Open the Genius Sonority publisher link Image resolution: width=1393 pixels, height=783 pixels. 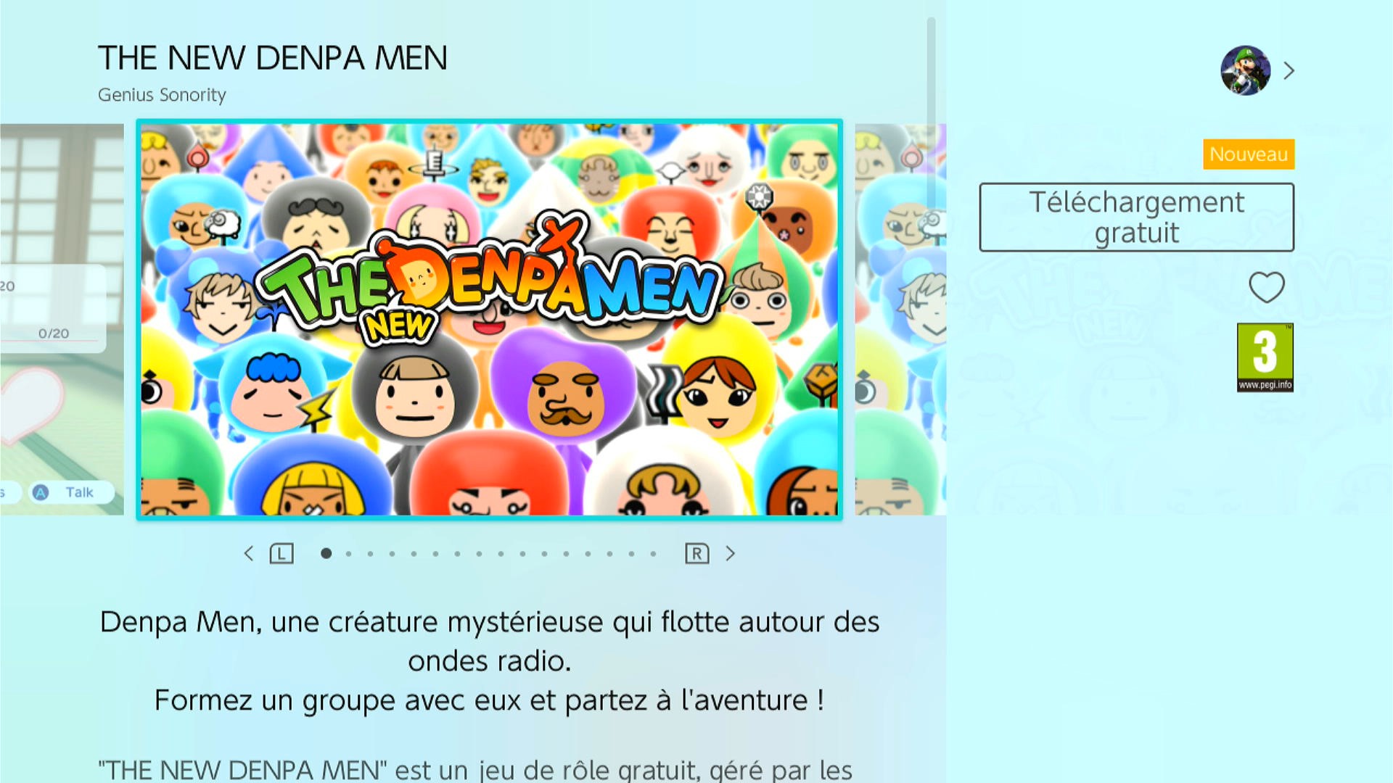162,95
